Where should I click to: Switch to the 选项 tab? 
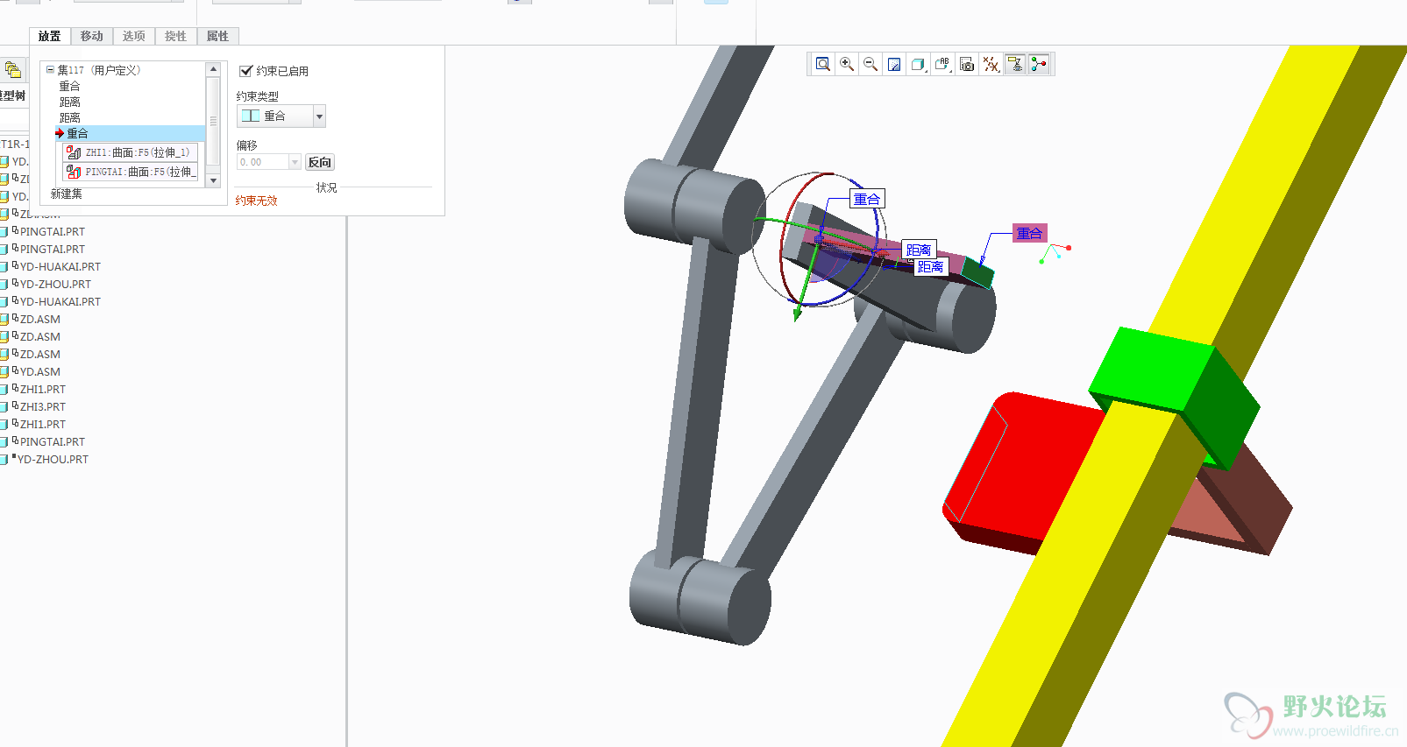(134, 36)
